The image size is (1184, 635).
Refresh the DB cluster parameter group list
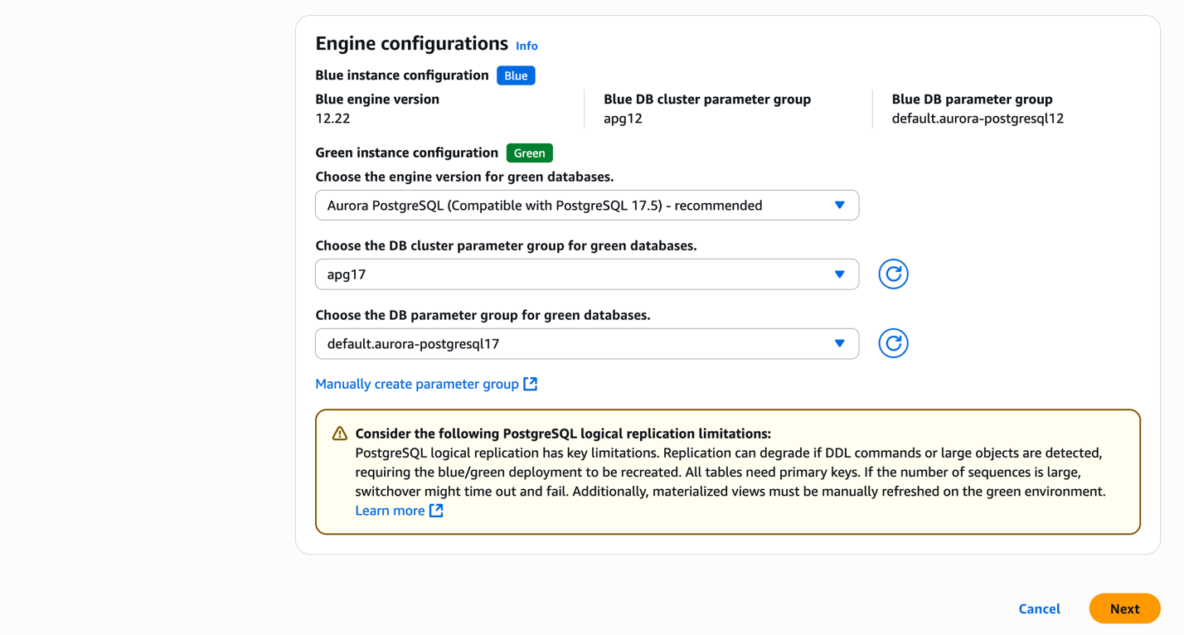click(893, 274)
